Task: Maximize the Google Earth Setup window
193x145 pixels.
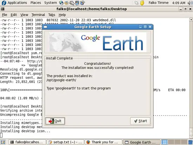Action: [145, 27]
